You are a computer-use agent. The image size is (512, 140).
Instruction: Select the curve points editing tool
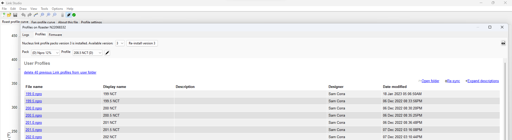click(x=36, y=15)
